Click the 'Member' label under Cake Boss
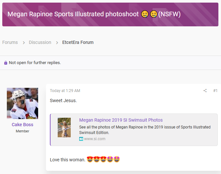Image resolution: width=221 pixels, height=174 pixels. point(22,131)
